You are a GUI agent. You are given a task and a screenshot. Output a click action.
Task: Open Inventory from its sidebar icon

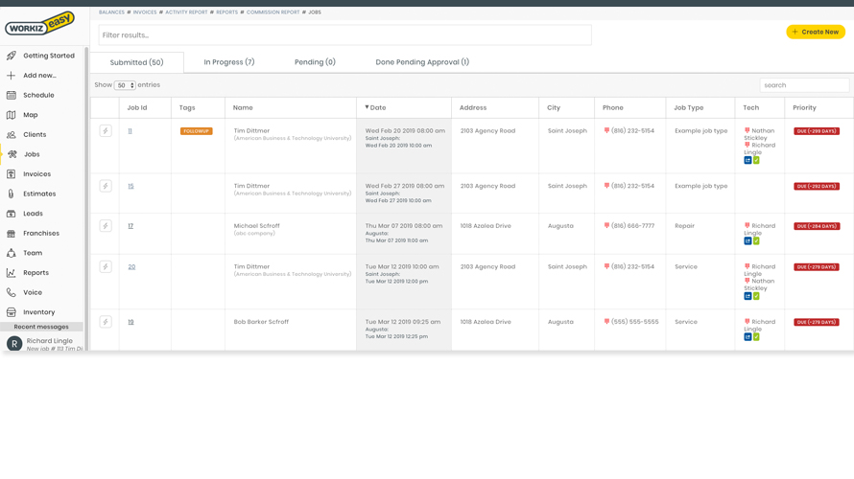point(12,312)
